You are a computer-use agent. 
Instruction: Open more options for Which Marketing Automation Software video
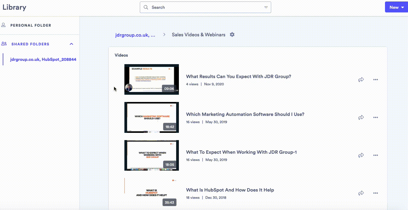(376, 117)
